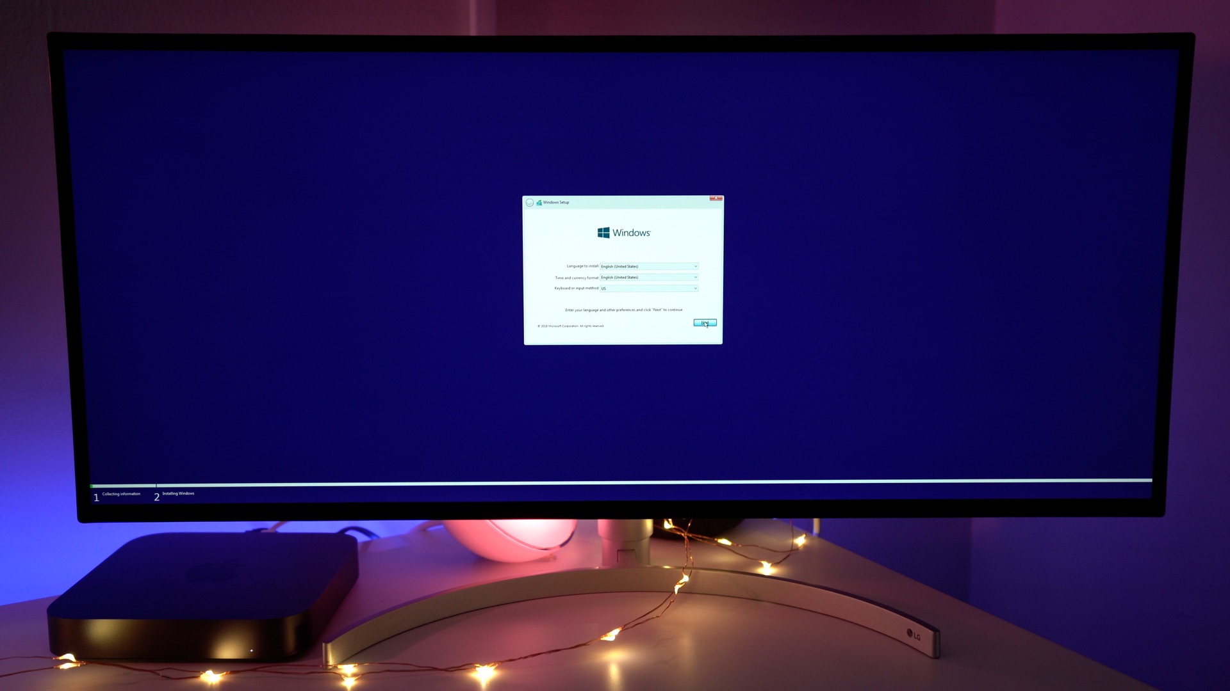The height and width of the screenshot is (691, 1230).
Task: Click the Windows Setup title bar icon
Action: (x=539, y=202)
